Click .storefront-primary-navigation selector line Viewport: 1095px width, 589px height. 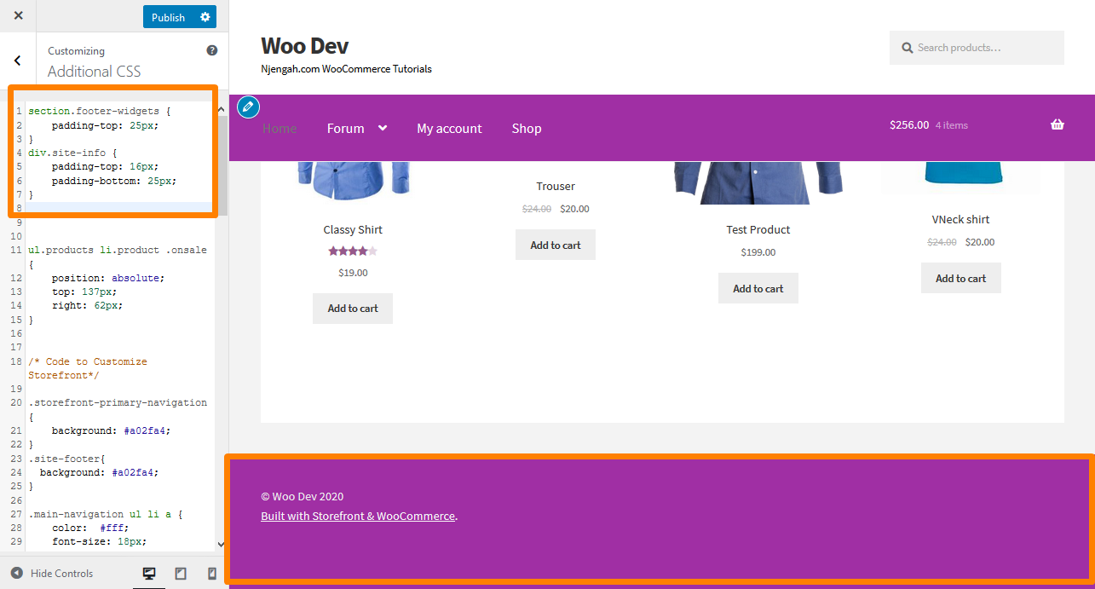coord(118,402)
